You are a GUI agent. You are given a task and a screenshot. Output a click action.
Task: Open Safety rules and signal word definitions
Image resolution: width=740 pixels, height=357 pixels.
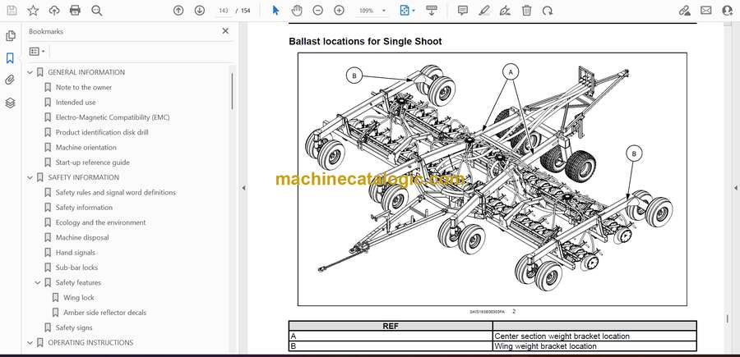116,193
